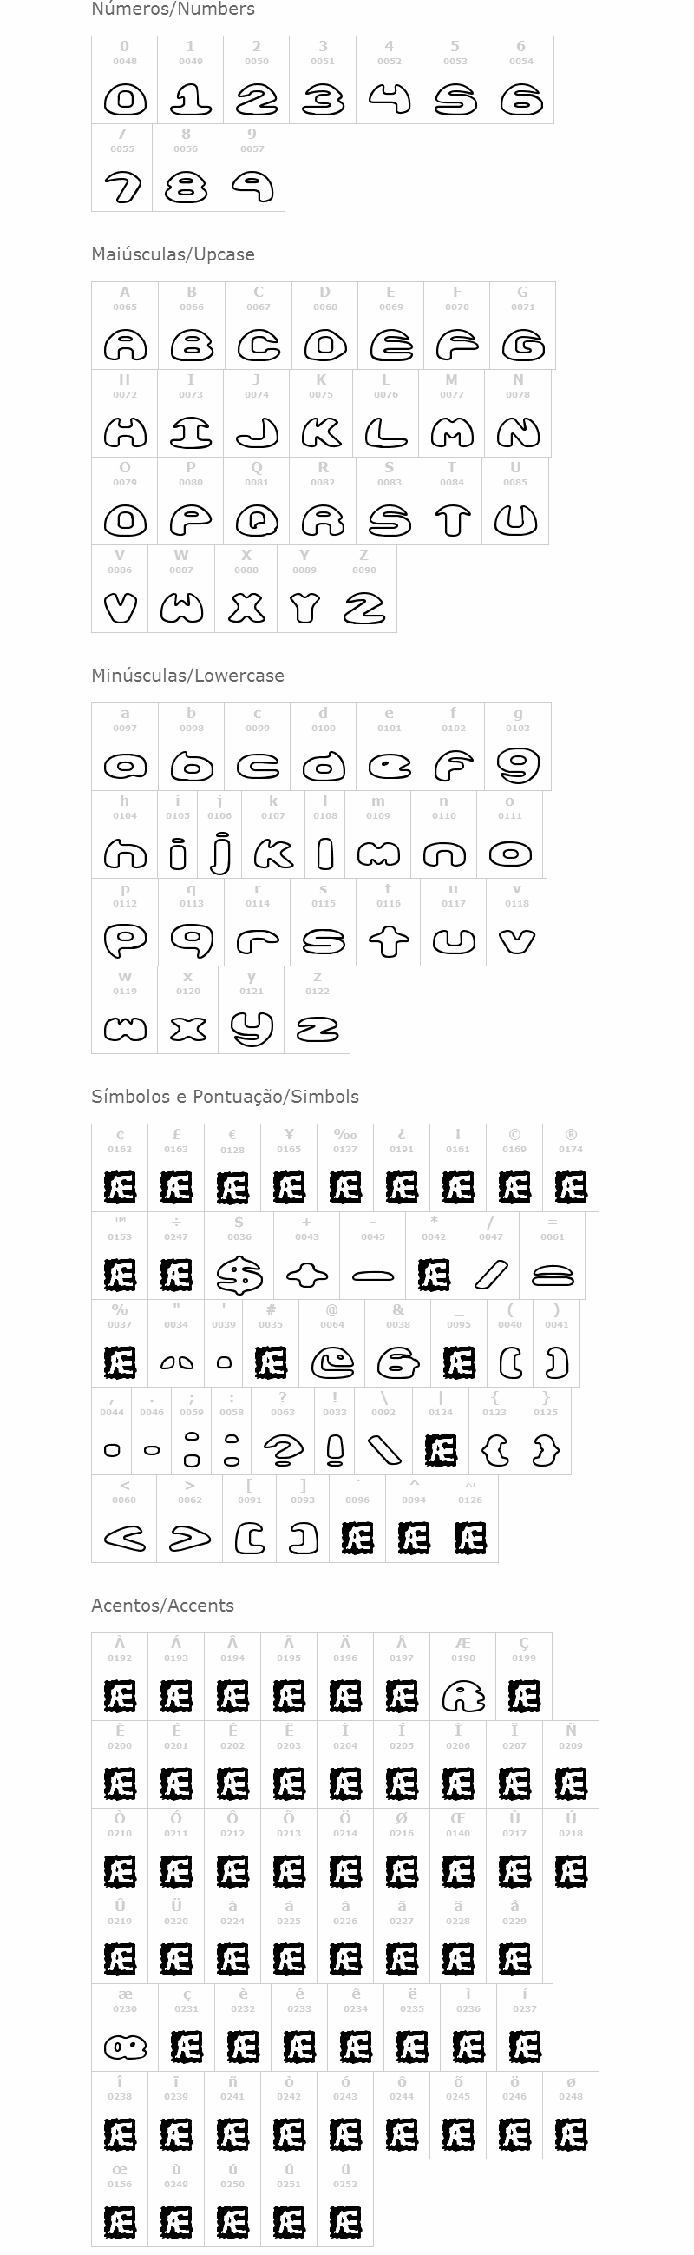694x2255 pixels.
Task: Select the number 8 glyph preview
Action: pyautogui.click(x=186, y=187)
